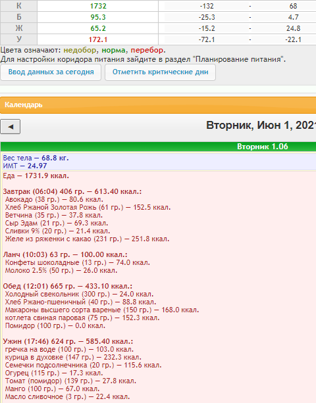The image size is (316, 403).
Task: Click the Холодный свекольник entry
Action: coord(79,294)
